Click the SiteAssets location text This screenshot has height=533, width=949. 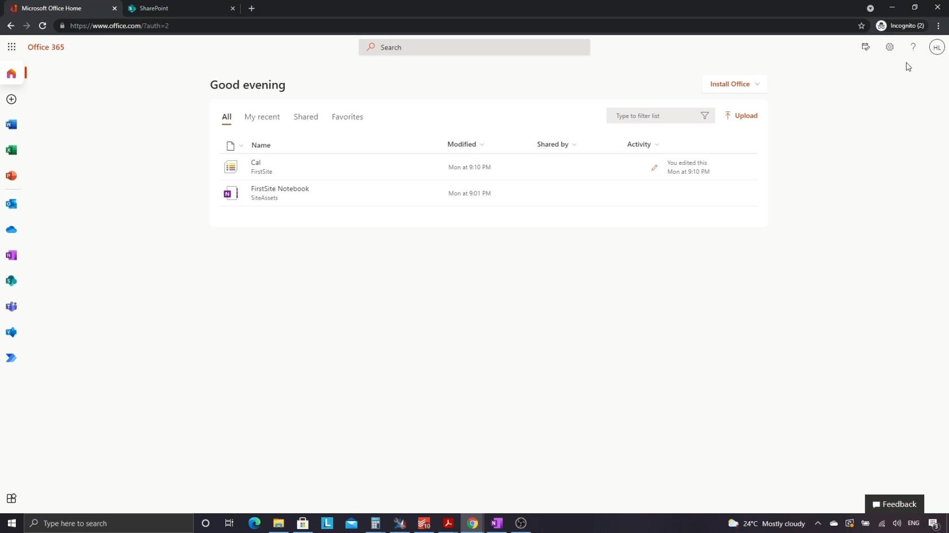click(x=264, y=198)
